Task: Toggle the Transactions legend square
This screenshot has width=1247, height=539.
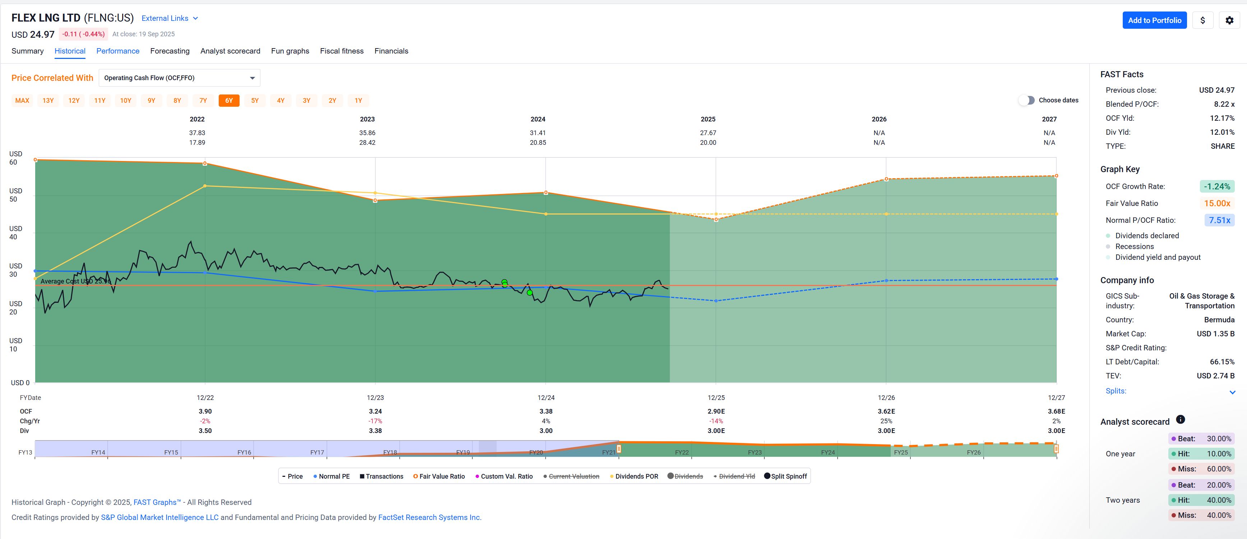Action: [362, 476]
